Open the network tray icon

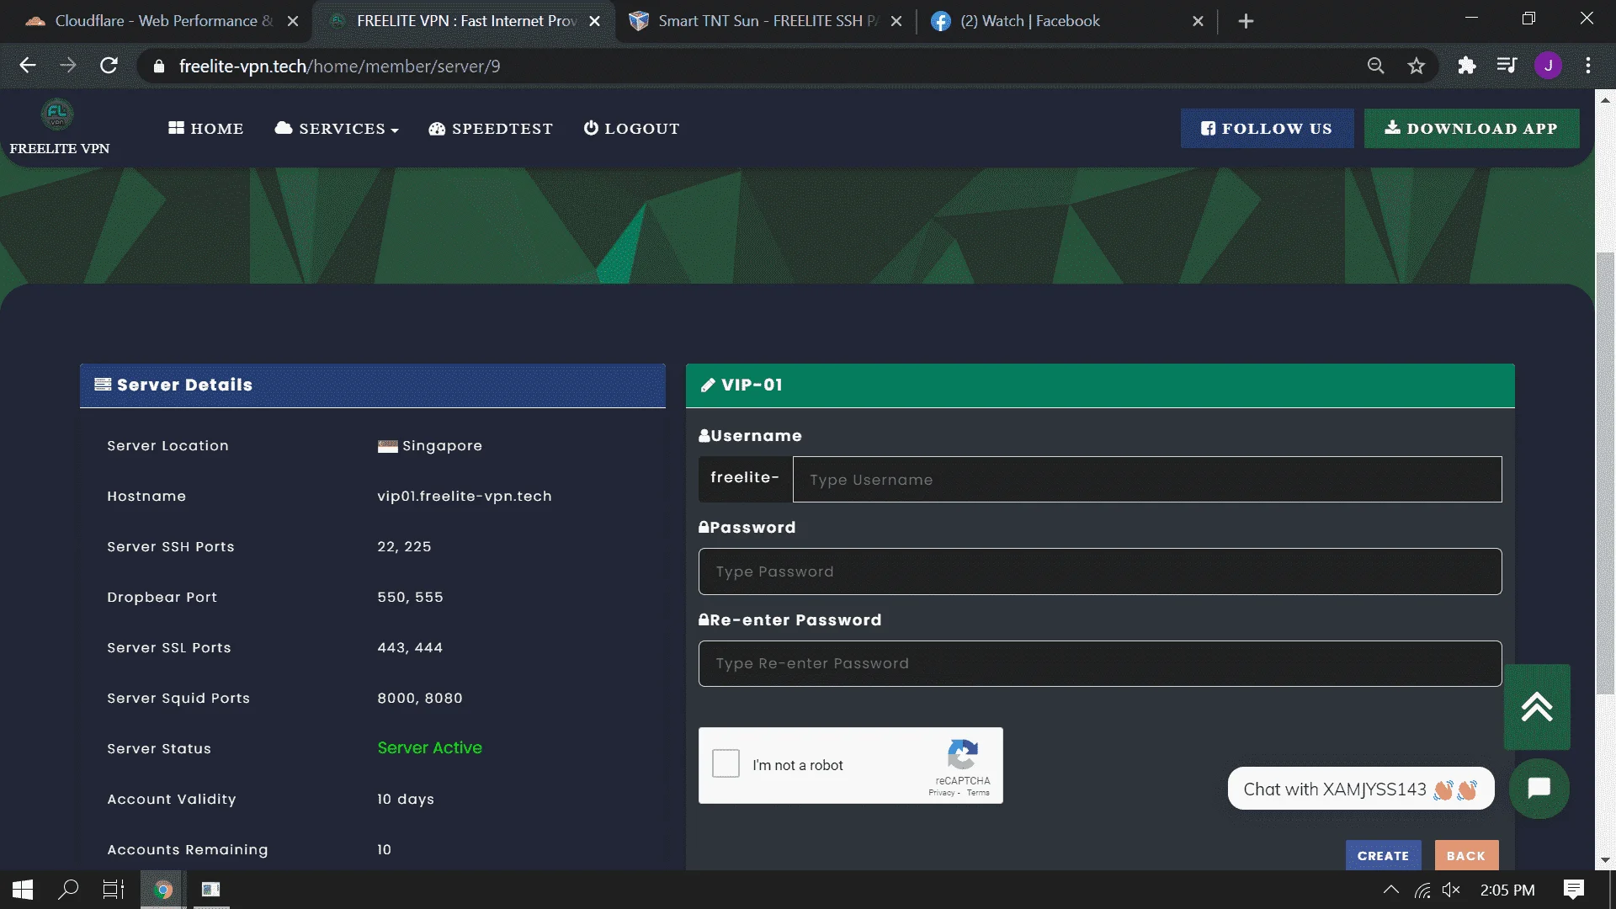point(1422,890)
